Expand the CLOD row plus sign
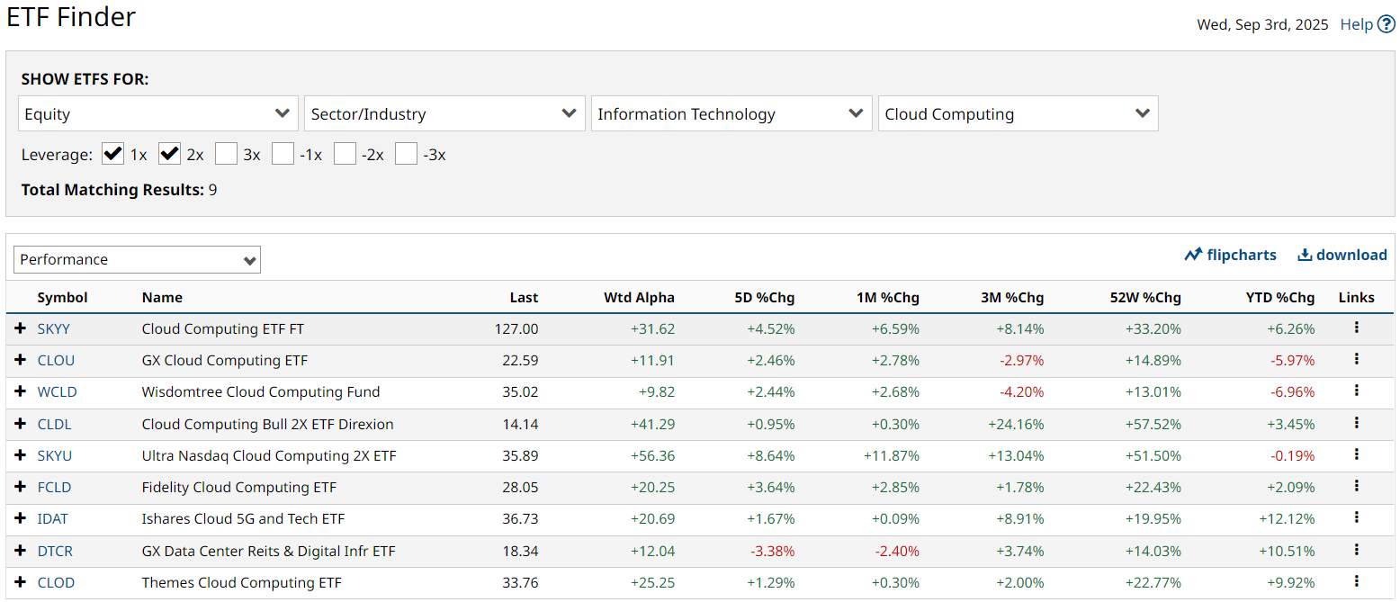This screenshot has width=1400, height=602. click(x=21, y=582)
